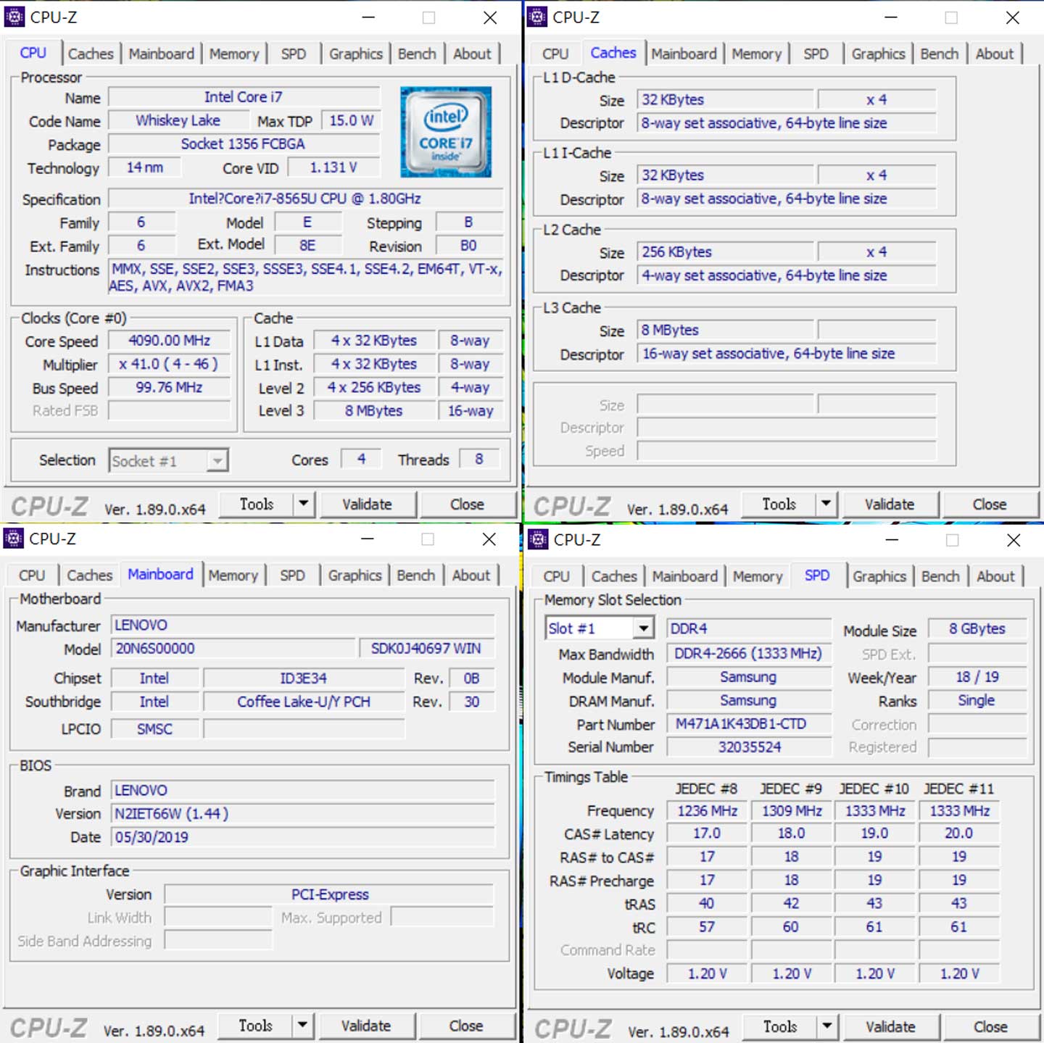Click the BIOS Version field N2IET66W

tap(302, 814)
